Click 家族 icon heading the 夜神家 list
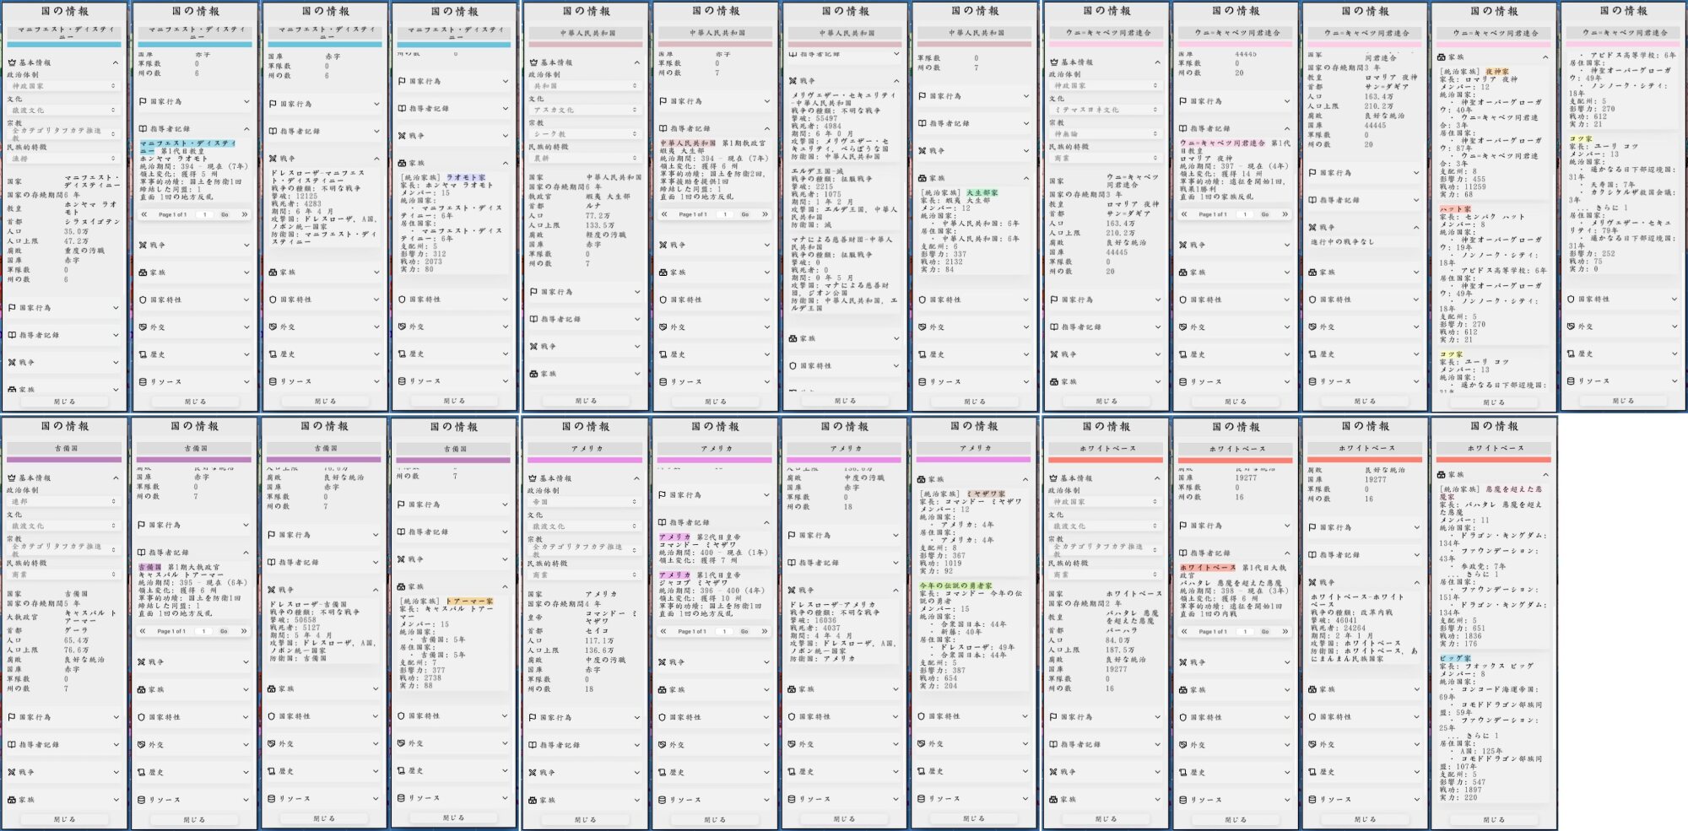Image resolution: width=1688 pixels, height=831 pixels. pos(1441,57)
